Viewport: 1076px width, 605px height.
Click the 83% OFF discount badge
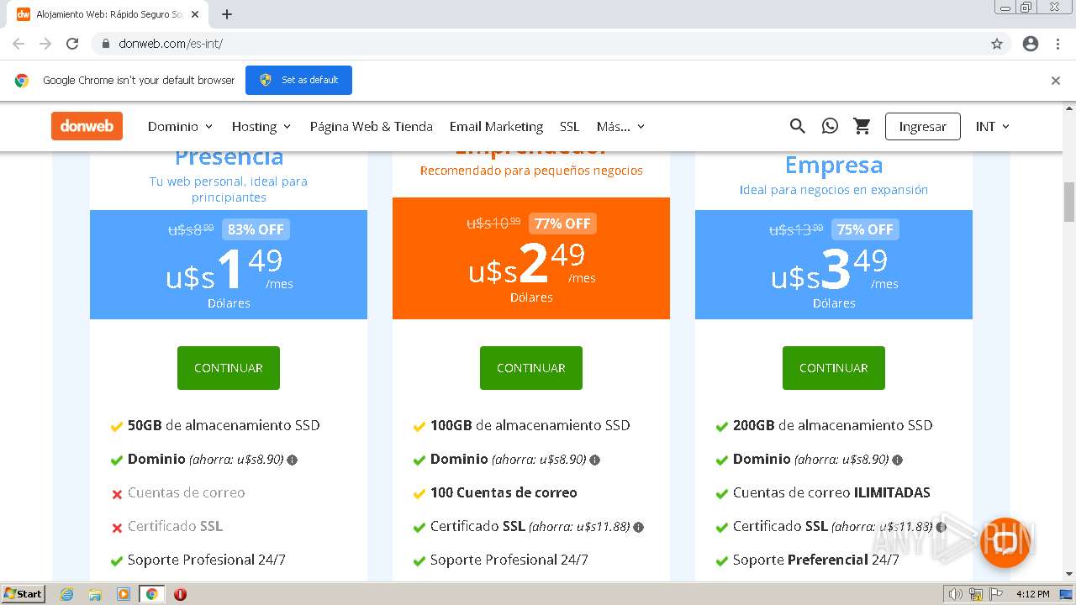(x=256, y=229)
